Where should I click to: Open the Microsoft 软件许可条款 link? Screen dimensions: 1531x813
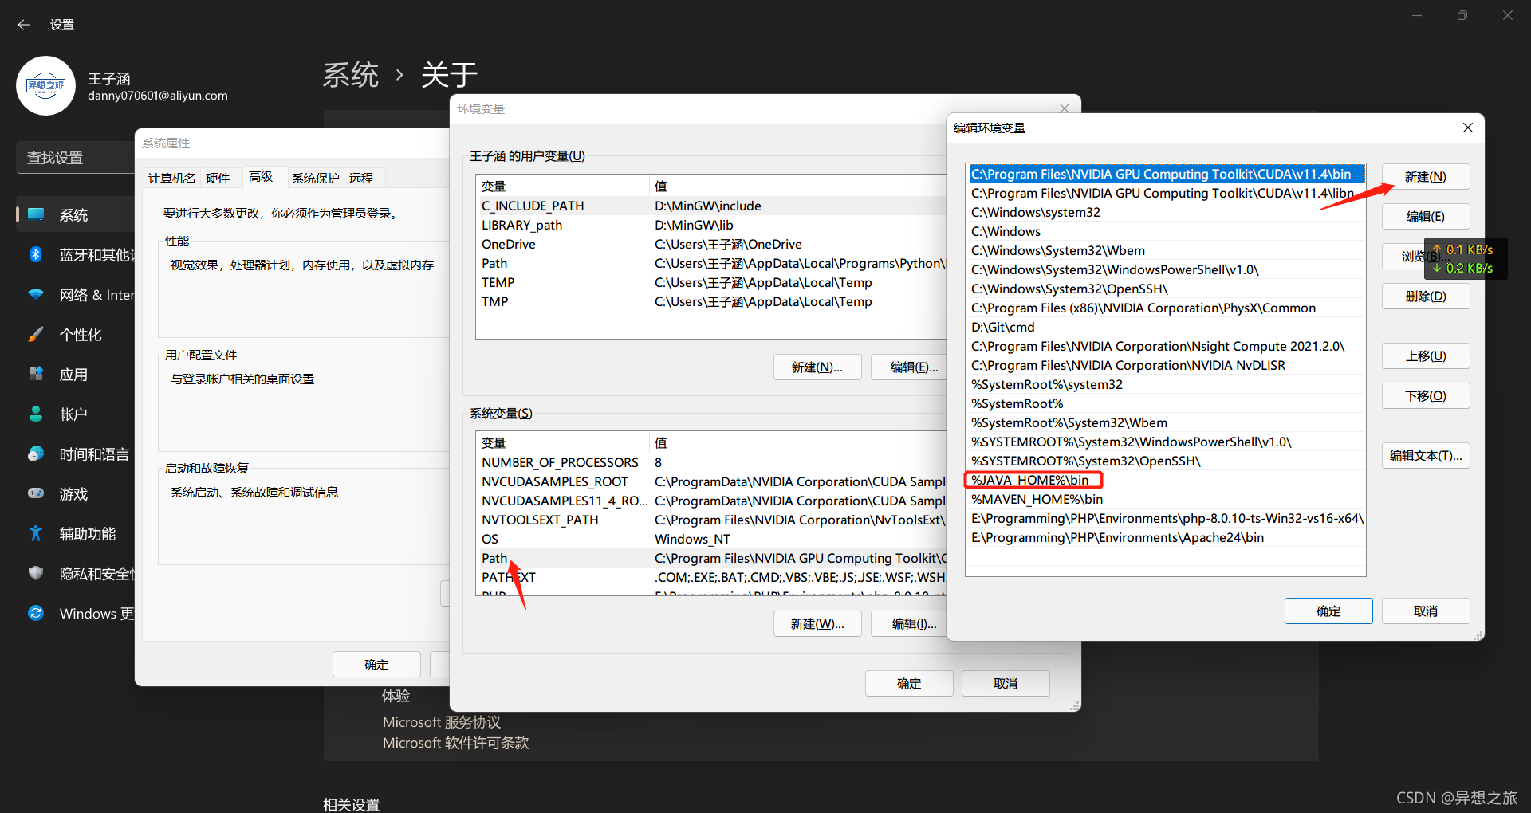tap(455, 743)
